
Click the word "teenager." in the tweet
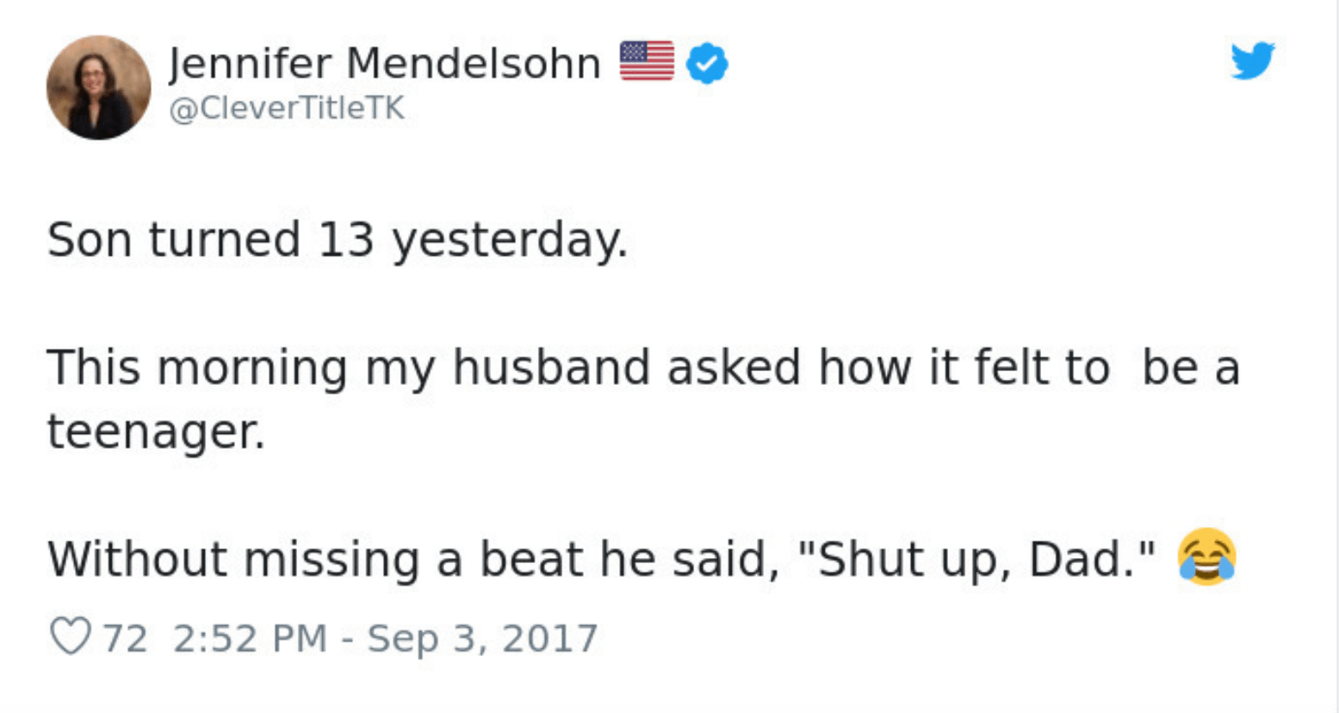156,431
